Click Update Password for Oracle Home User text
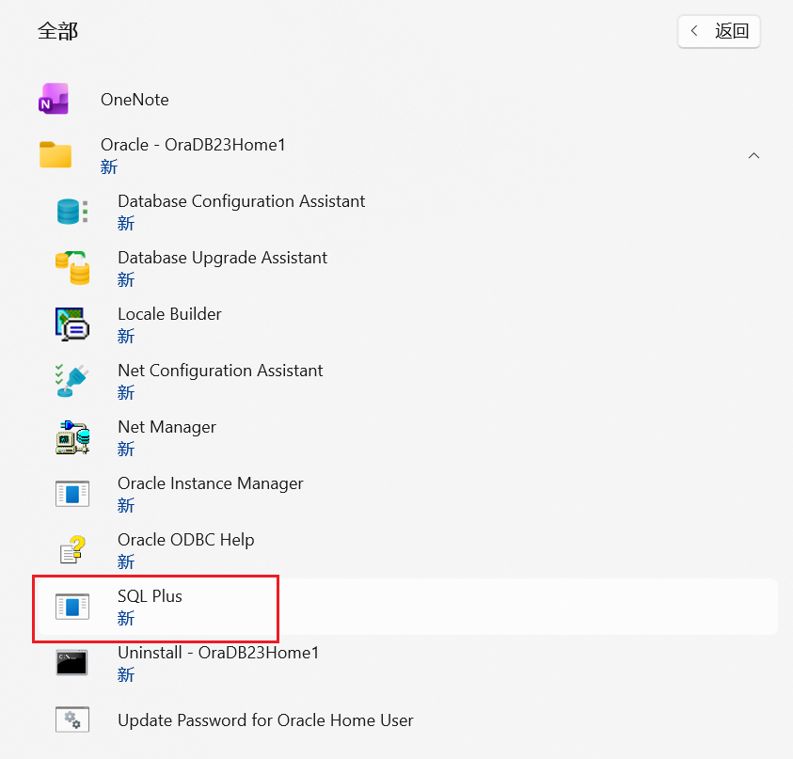793x759 pixels. tap(265, 720)
